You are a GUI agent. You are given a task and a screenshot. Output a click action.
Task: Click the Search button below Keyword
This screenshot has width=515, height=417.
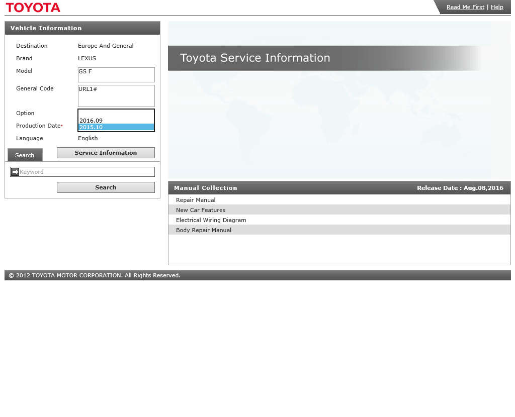click(106, 187)
